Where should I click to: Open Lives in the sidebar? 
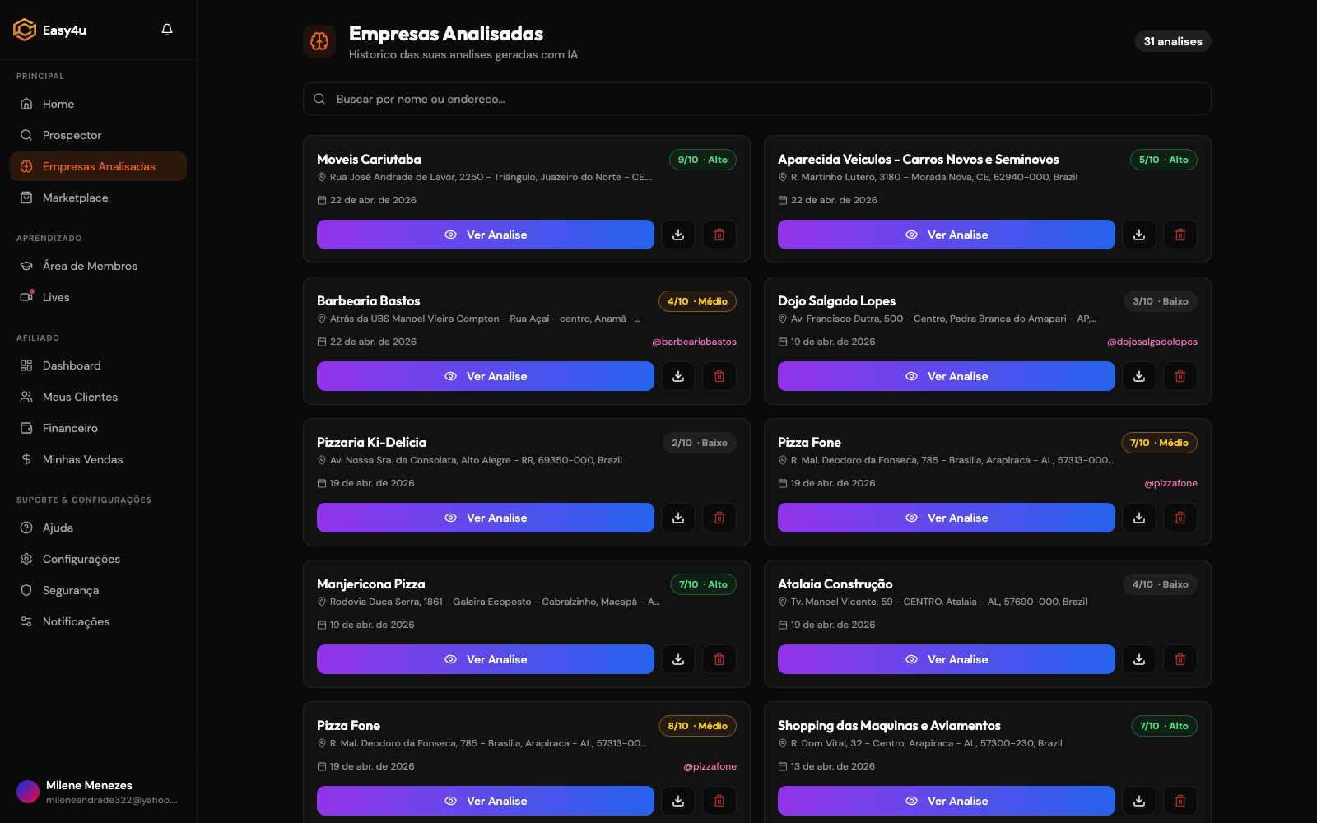(x=56, y=297)
